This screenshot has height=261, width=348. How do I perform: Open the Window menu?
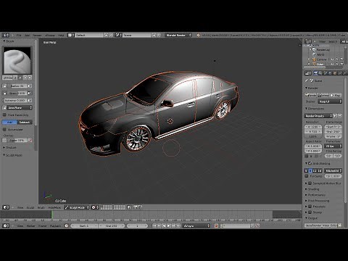(50, 36)
